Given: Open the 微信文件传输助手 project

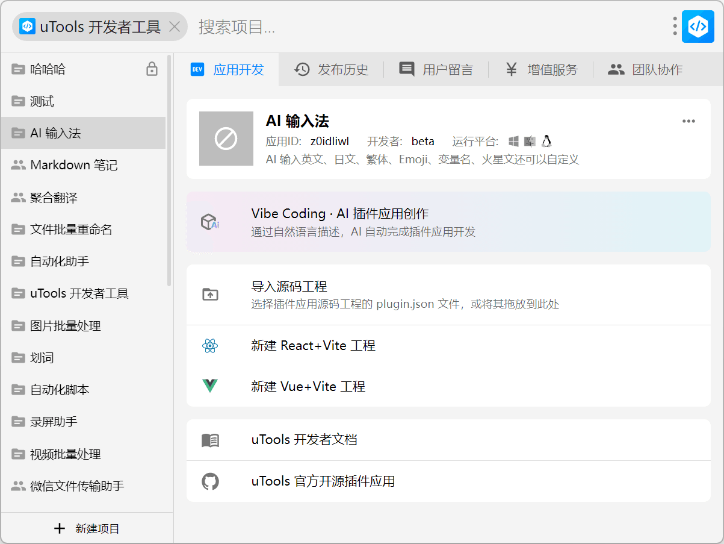Looking at the screenshot, I should click(x=83, y=486).
